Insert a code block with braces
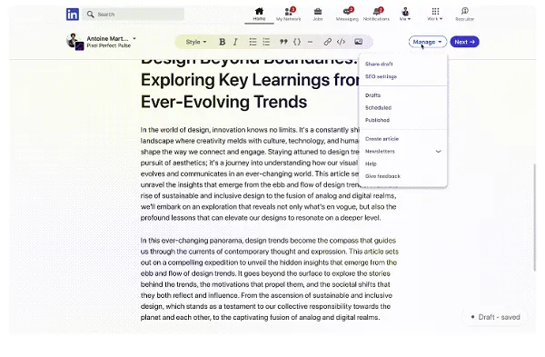This screenshot has height=357, width=545. point(297,42)
